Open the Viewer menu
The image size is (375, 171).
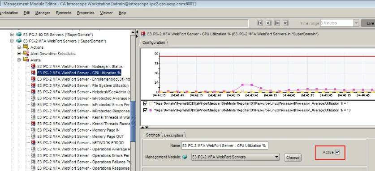tap(106, 13)
